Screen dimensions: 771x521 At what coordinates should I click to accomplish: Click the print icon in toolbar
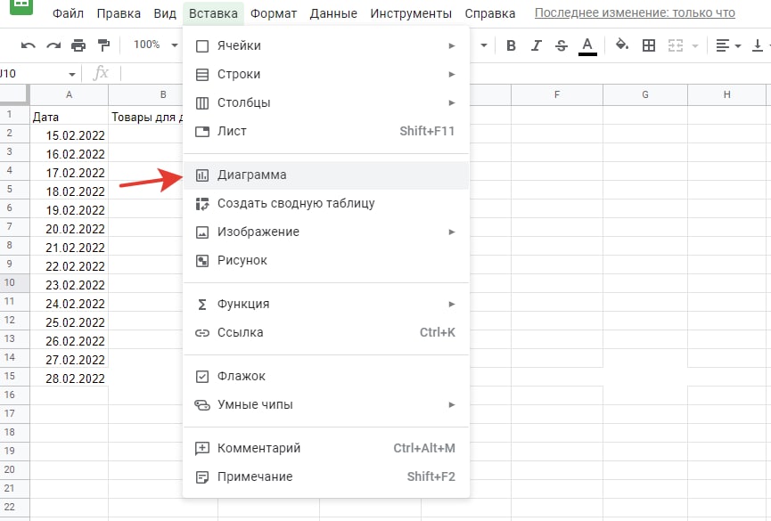[78, 45]
